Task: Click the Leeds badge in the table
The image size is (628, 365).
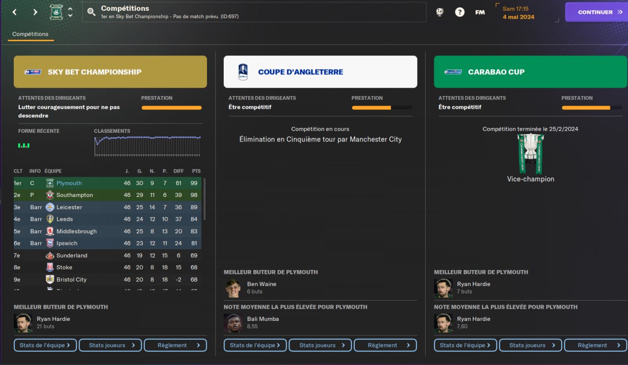Action: 50,219
